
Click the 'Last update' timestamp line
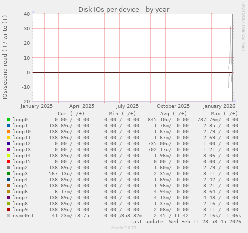[x=186, y=222]
